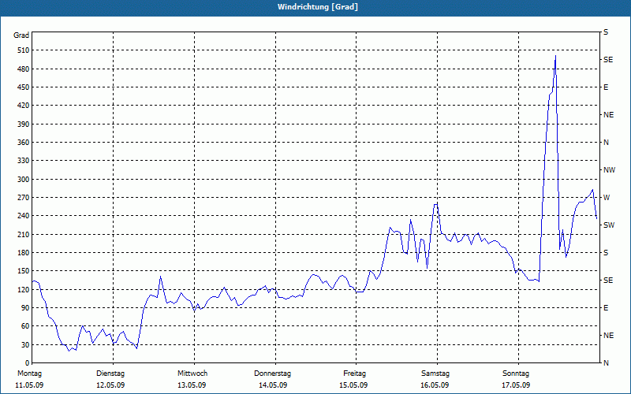Image resolution: width=631 pixels, height=394 pixels.
Task: Click the Grad unit label on the y-axis
Action: pos(21,35)
